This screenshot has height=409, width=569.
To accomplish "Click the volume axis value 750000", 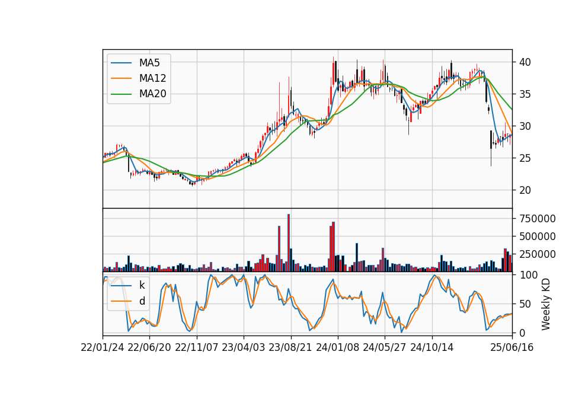I will (538, 219).
